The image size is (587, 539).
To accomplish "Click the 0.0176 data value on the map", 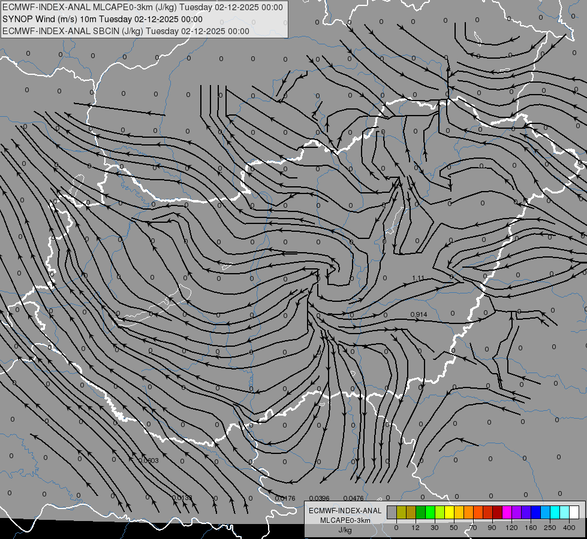I will pyautogui.click(x=285, y=498).
